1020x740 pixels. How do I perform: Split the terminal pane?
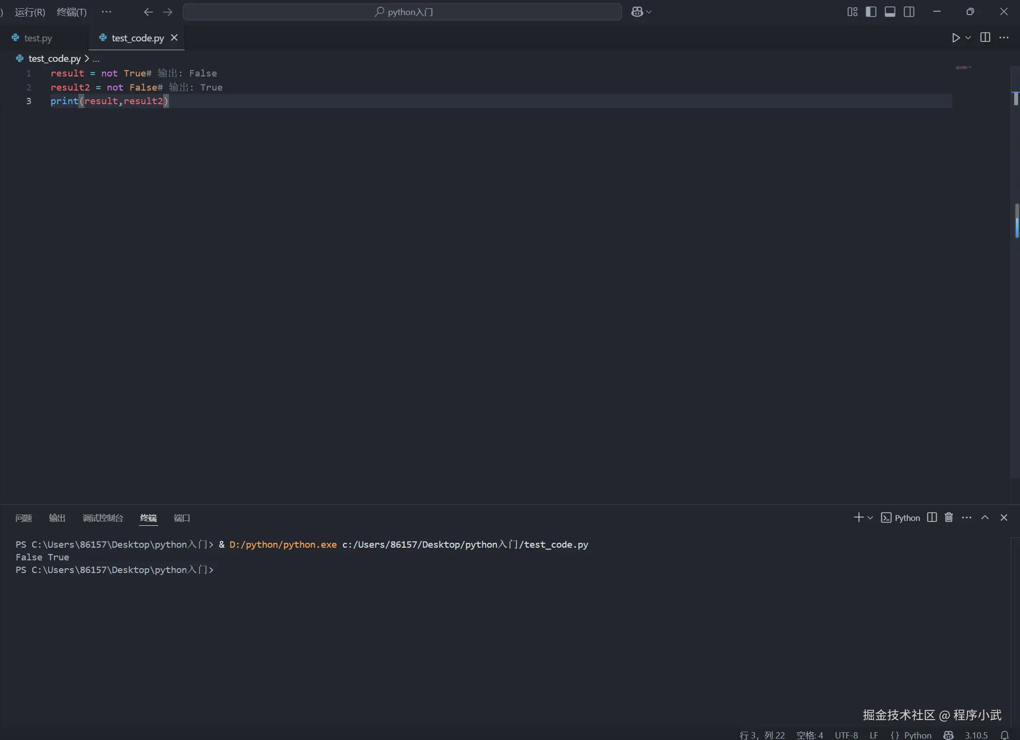click(931, 518)
